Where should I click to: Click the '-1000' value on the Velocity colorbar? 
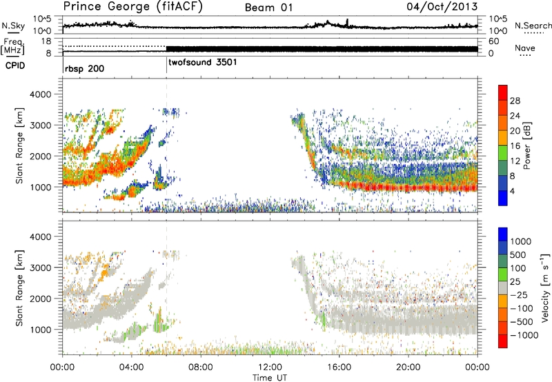tap(524, 335)
